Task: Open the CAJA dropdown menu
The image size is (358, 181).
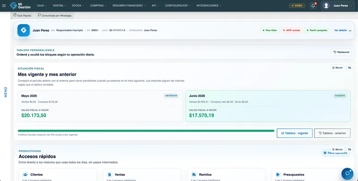Action: pos(41,6)
